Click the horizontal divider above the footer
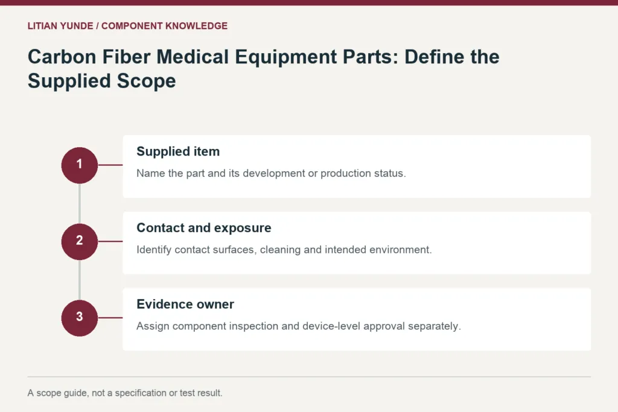This screenshot has height=412, width=618. tap(309, 377)
